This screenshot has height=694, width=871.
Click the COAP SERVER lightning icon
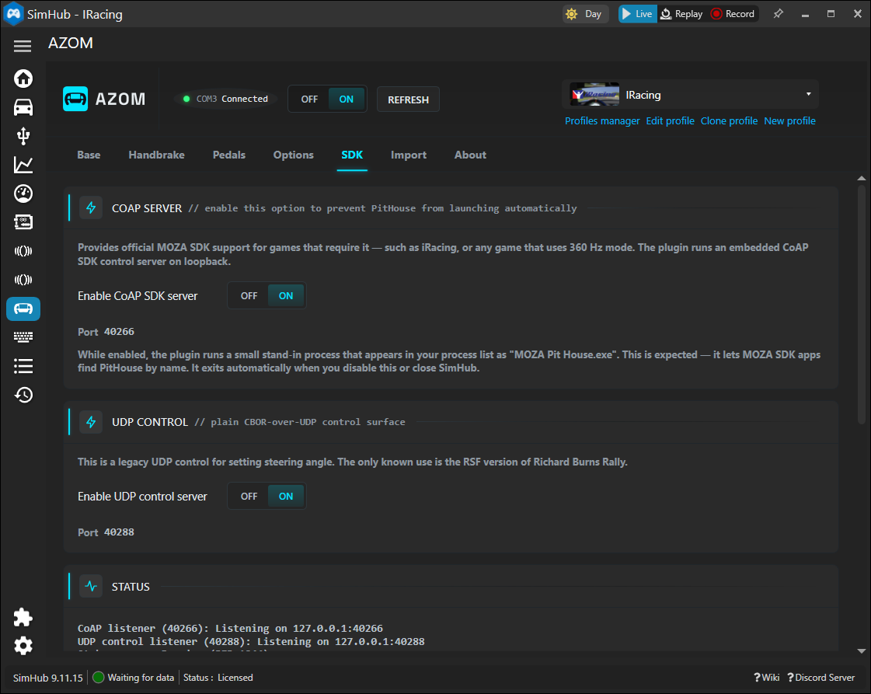tap(91, 208)
